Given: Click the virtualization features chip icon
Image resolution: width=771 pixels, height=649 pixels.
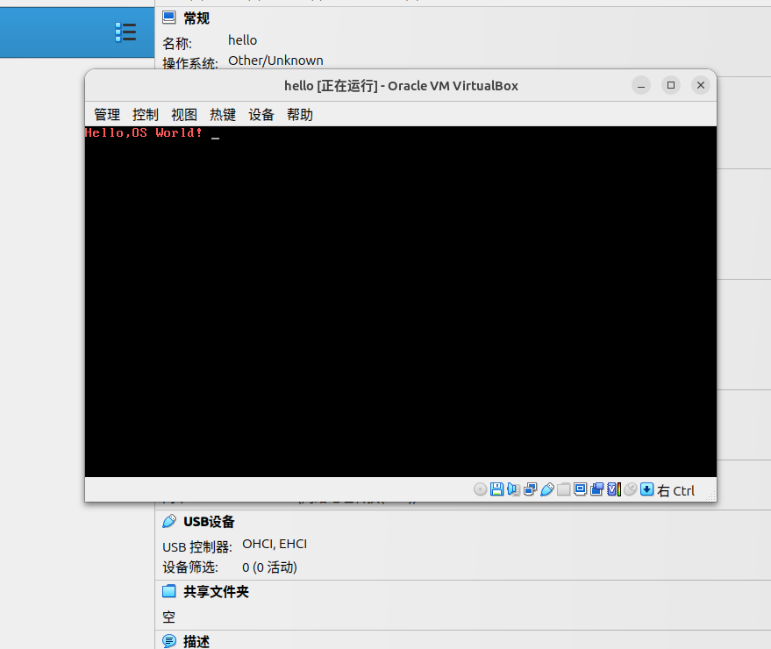Looking at the screenshot, I should tap(612, 489).
